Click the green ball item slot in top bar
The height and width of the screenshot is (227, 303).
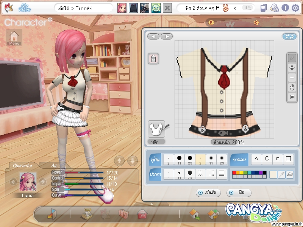click(x=156, y=8)
